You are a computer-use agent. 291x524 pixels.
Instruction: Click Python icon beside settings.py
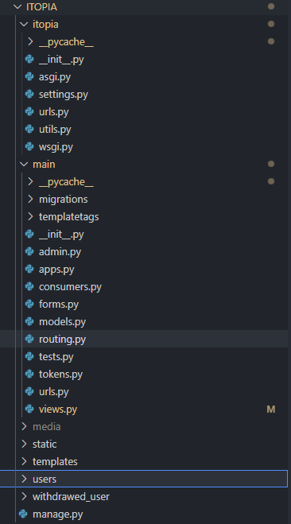click(29, 95)
